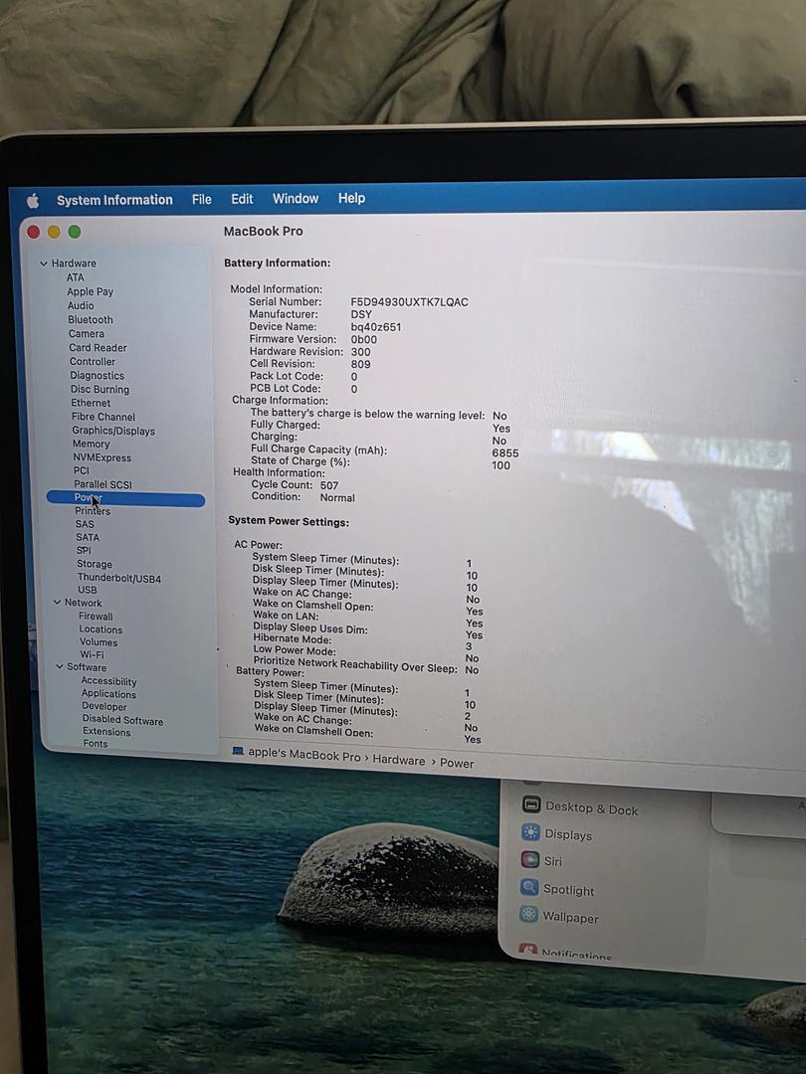Select Graphics/Displays in the sidebar

(x=112, y=431)
